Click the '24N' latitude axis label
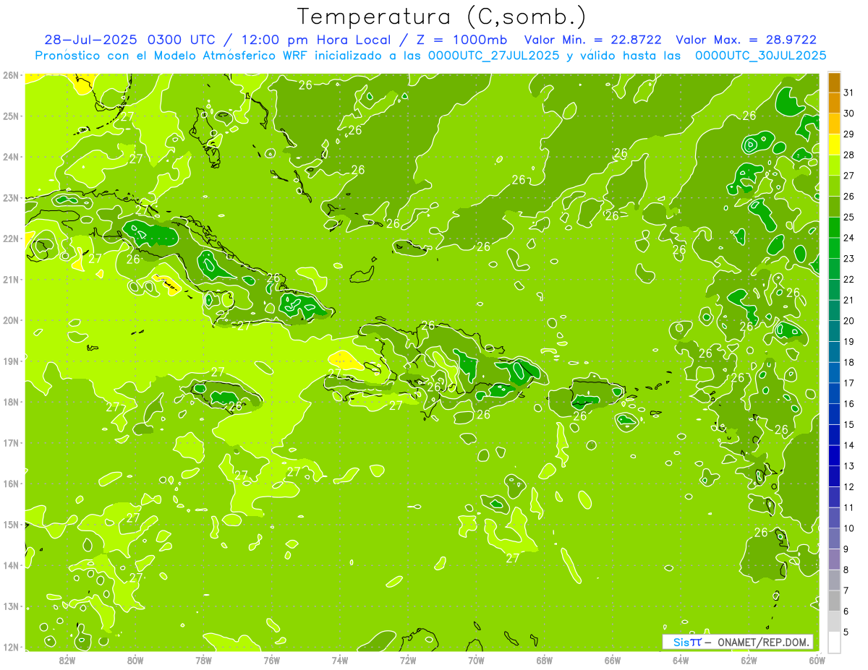The width and height of the screenshot is (868, 670). [x=11, y=156]
